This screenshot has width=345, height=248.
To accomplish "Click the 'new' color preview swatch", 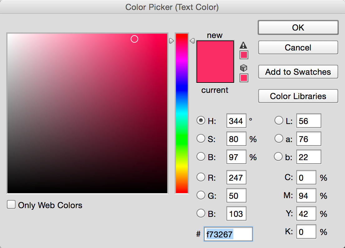I will pos(215,51).
